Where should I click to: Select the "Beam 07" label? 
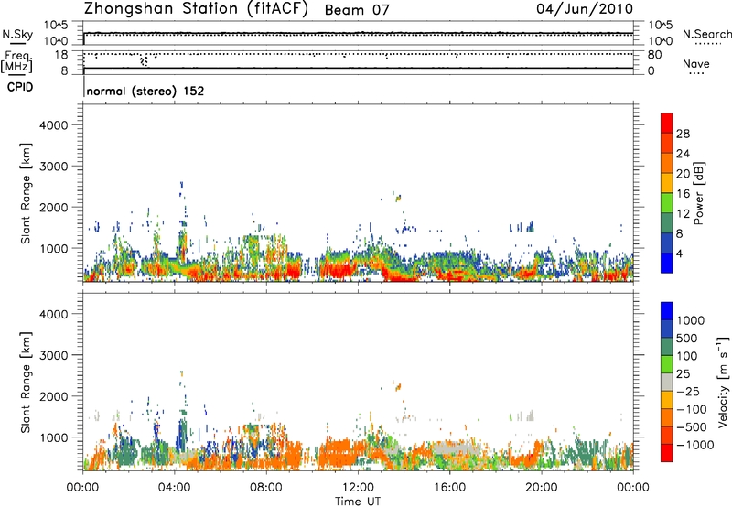tap(357, 10)
